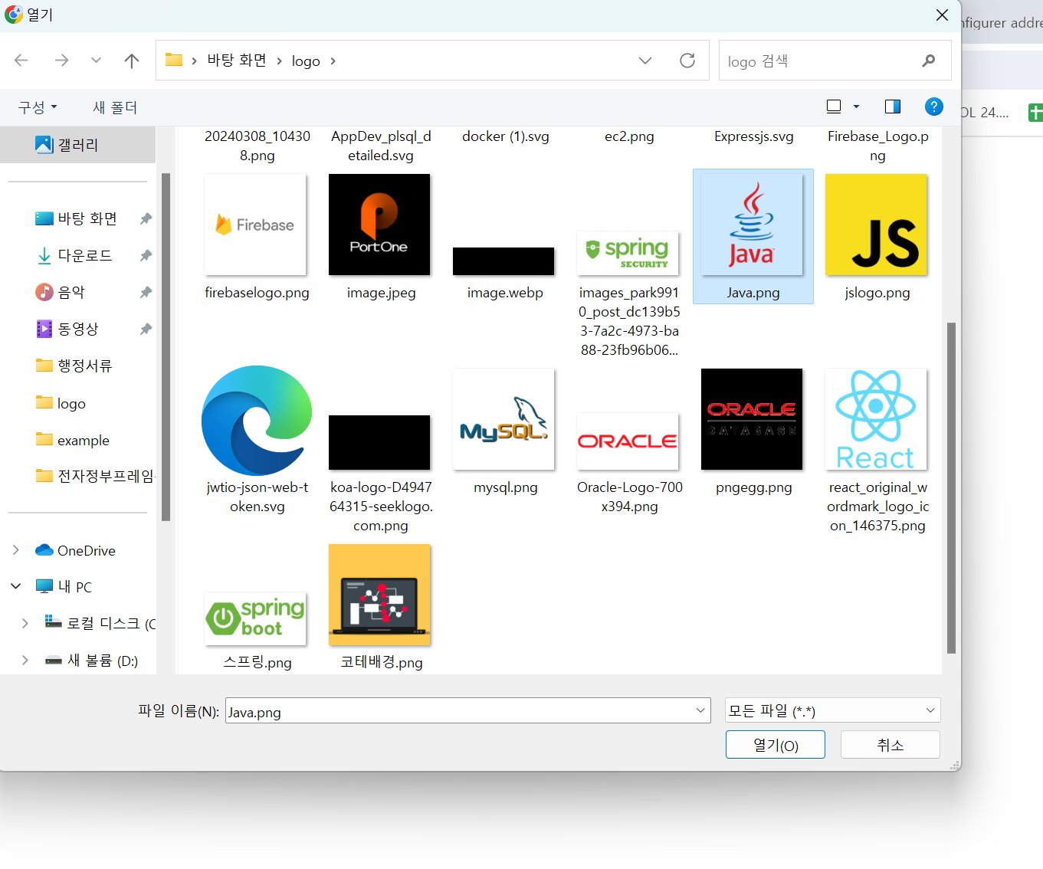This screenshot has width=1043, height=869.
Task: Unpin 다운로드 via its pin icon
Action: [146, 255]
